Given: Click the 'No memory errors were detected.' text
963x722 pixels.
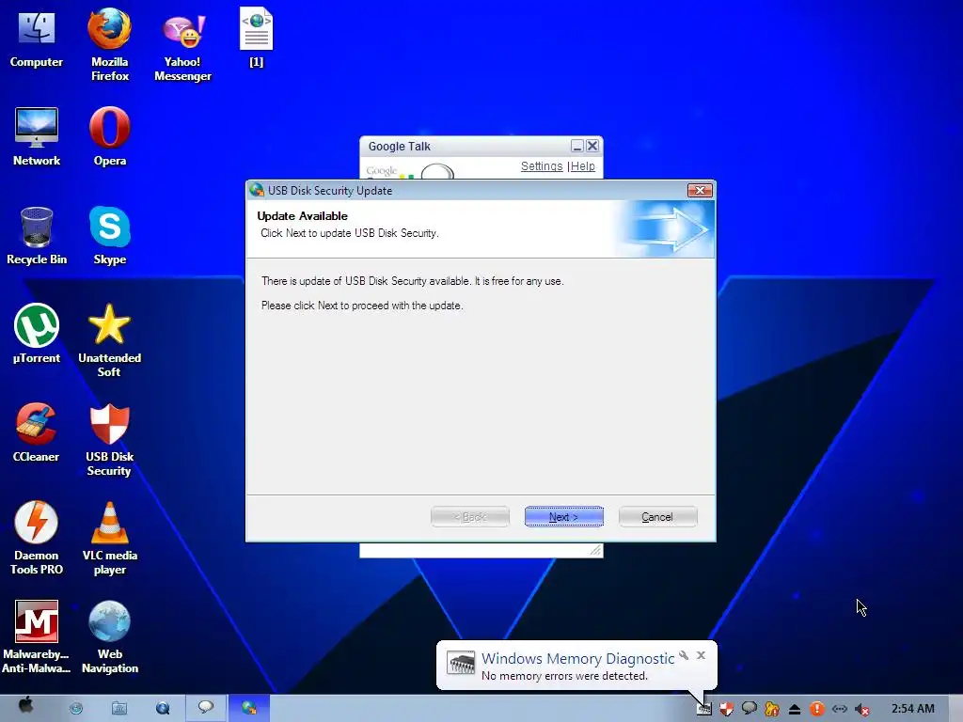Looking at the screenshot, I should pyautogui.click(x=564, y=676).
